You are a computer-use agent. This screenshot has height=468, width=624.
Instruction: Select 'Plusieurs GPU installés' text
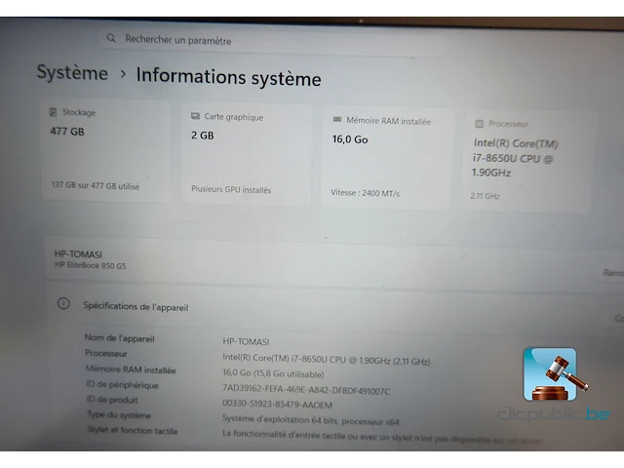tap(231, 189)
